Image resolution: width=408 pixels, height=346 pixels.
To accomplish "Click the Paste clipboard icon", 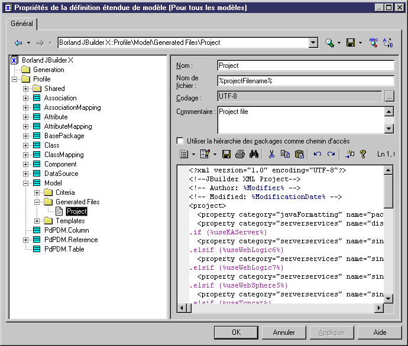I will click(x=299, y=154).
